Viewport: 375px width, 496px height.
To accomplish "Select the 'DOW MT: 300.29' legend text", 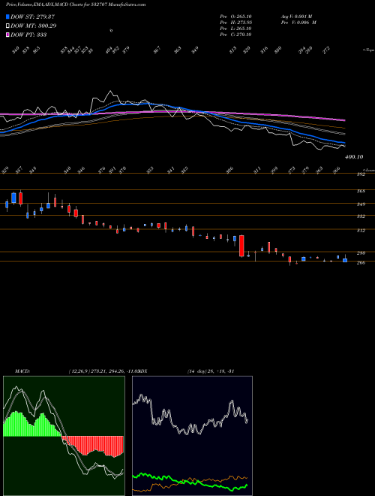I will (x=34, y=26).
